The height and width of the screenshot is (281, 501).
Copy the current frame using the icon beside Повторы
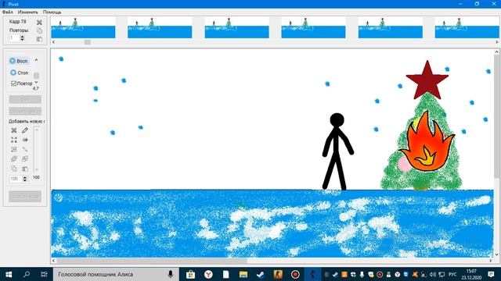pyautogui.click(x=39, y=30)
